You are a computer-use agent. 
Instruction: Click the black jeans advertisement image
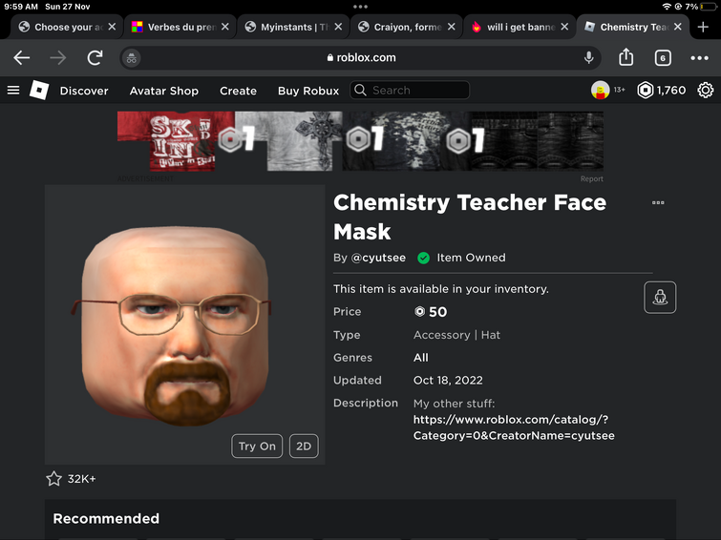coord(537,141)
